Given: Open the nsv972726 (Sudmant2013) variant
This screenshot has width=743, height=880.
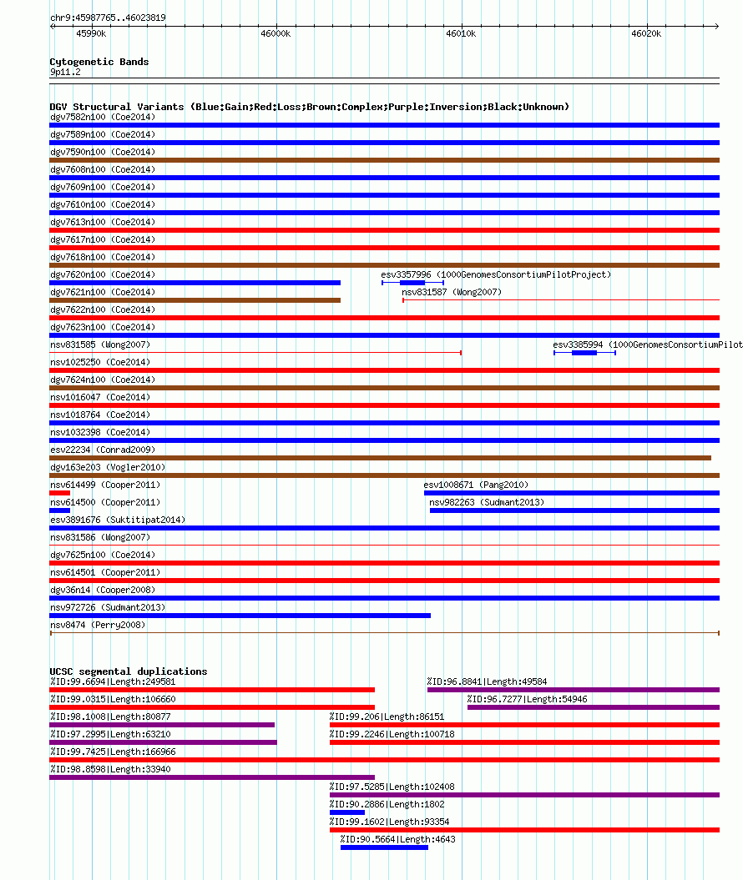Looking at the screenshot, I should tap(108, 607).
